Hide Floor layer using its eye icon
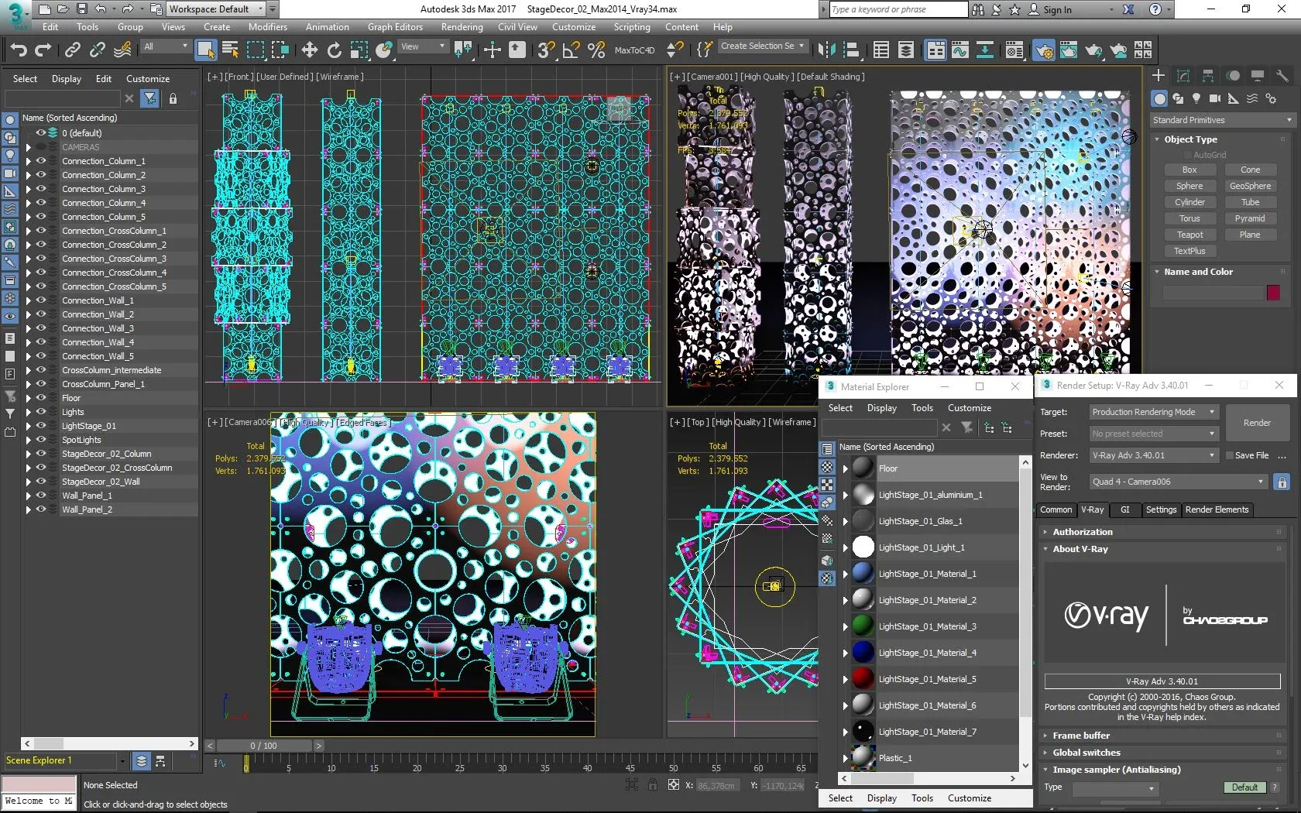The height and width of the screenshot is (813, 1301). (x=42, y=398)
